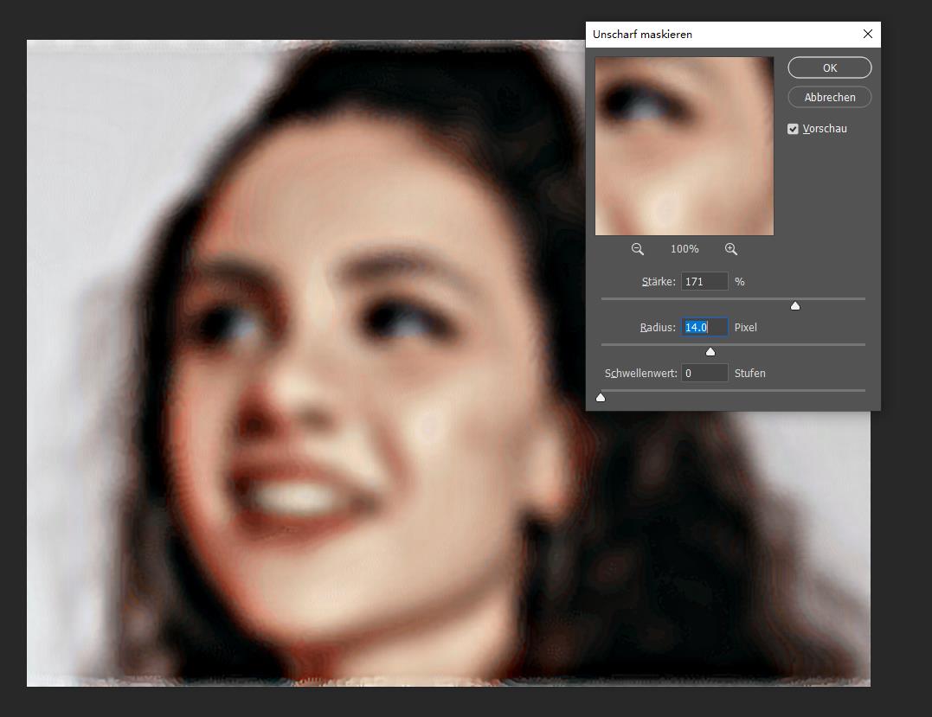The image size is (932, 717).
Task: Click the Stärke label text
Action: 659,282
